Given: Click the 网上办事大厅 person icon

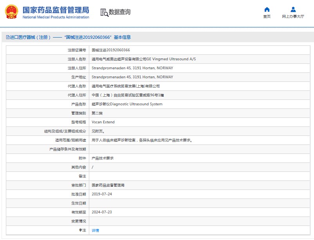Looking at the screenshot, I should [x=293, y=10].
